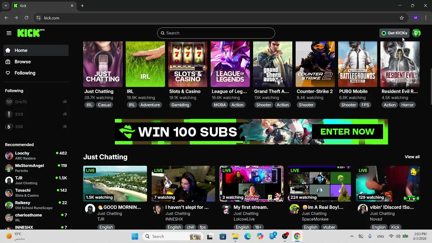Click the offline icon beside Drb7h
This screenshot has width=432, height=243.
64,102
